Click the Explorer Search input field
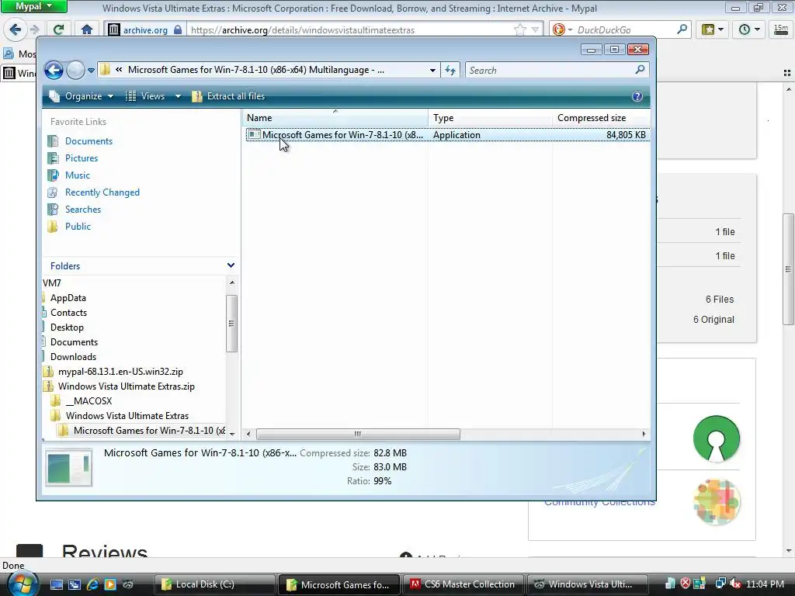Screen dimensions: 795x596 coord(550,71)
